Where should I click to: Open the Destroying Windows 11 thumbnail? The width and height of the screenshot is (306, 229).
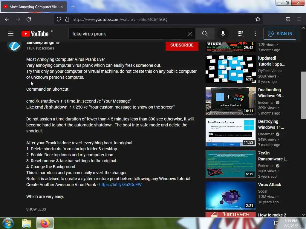230,132
